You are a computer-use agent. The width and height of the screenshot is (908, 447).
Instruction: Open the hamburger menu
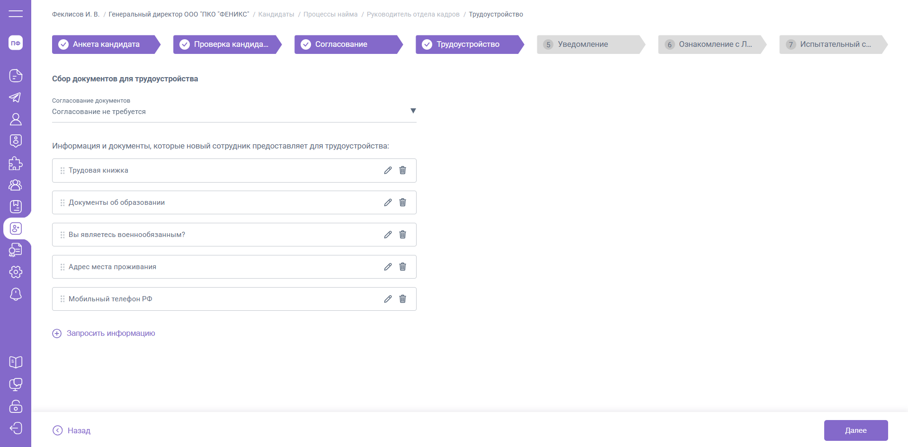pyautogui.click(x=16, y=14)
